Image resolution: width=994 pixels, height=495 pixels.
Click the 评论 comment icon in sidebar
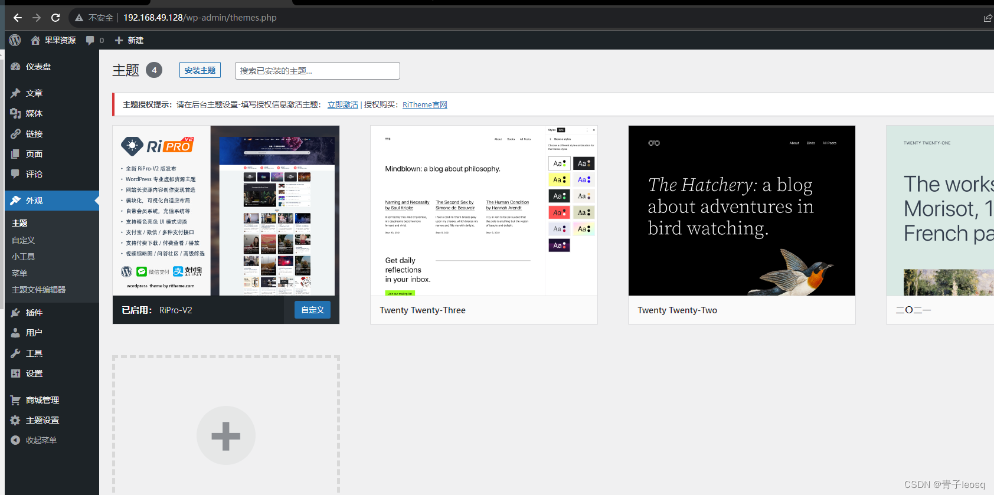15,174
